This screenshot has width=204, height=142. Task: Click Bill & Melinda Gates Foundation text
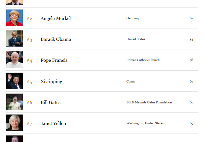149,102
